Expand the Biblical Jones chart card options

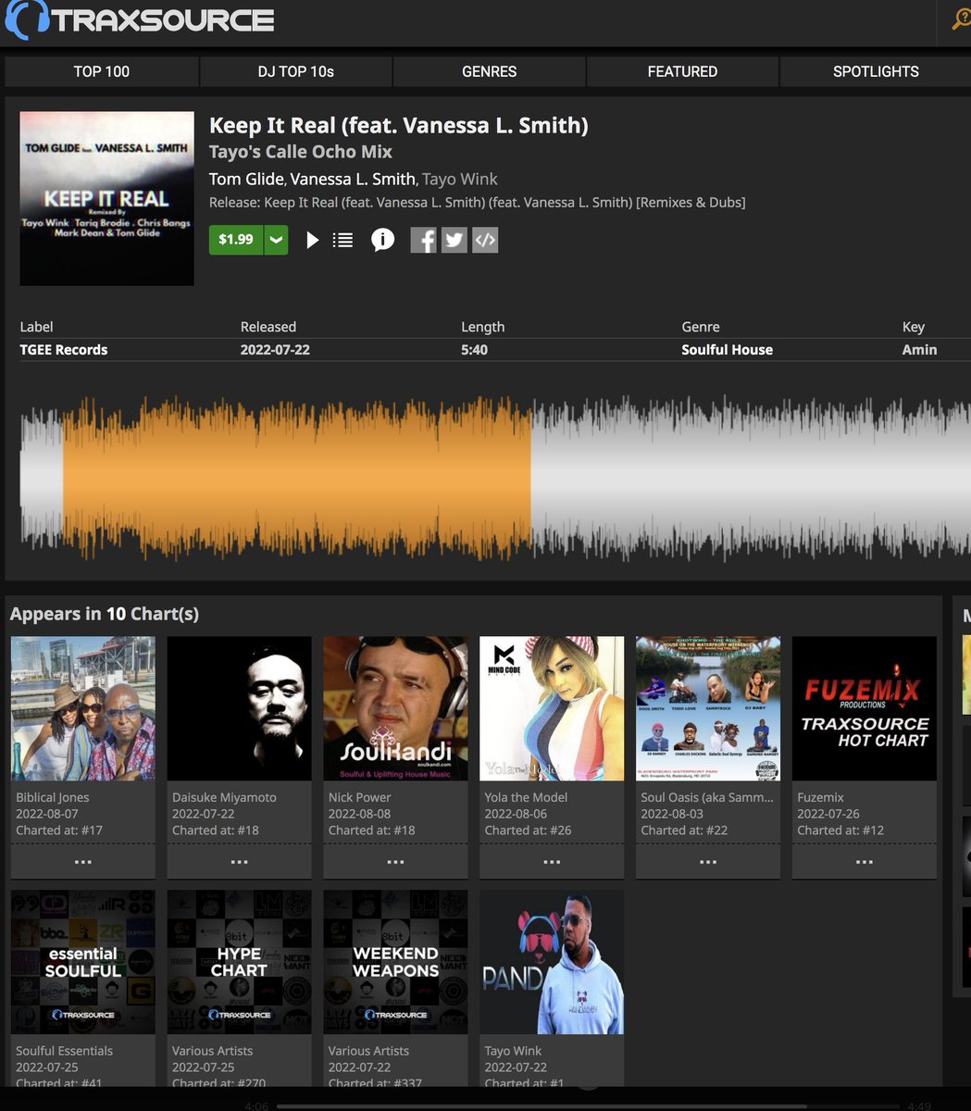(x=82, y=861)
